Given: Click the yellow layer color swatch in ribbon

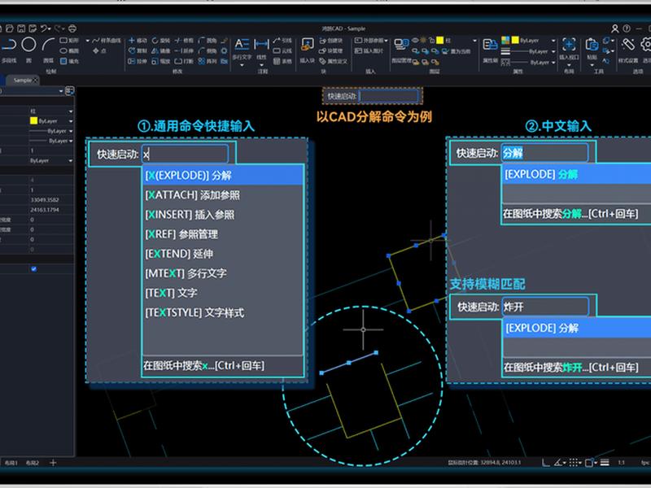Looking at the screenshot, I should (440, 40).
